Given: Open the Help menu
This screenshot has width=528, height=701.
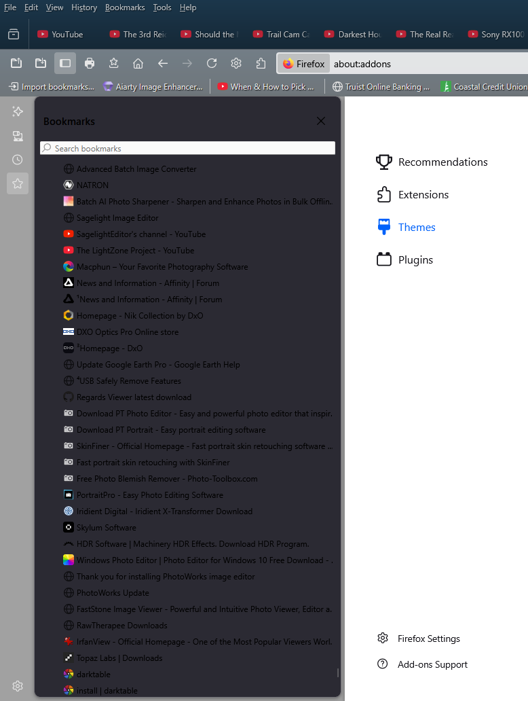Looking at the screenshot, I should [x=188, y=7].
